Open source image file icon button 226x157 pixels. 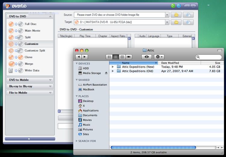click(188, 15)
